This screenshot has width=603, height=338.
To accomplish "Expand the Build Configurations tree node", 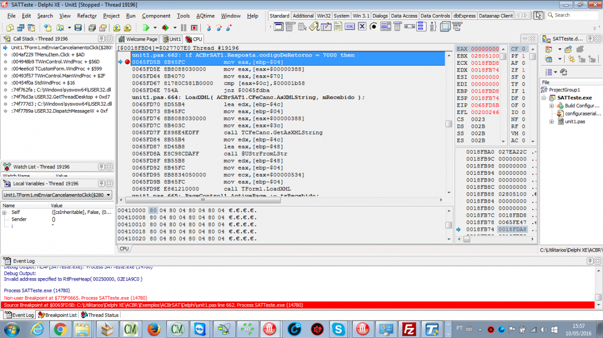I will (552, 106).
